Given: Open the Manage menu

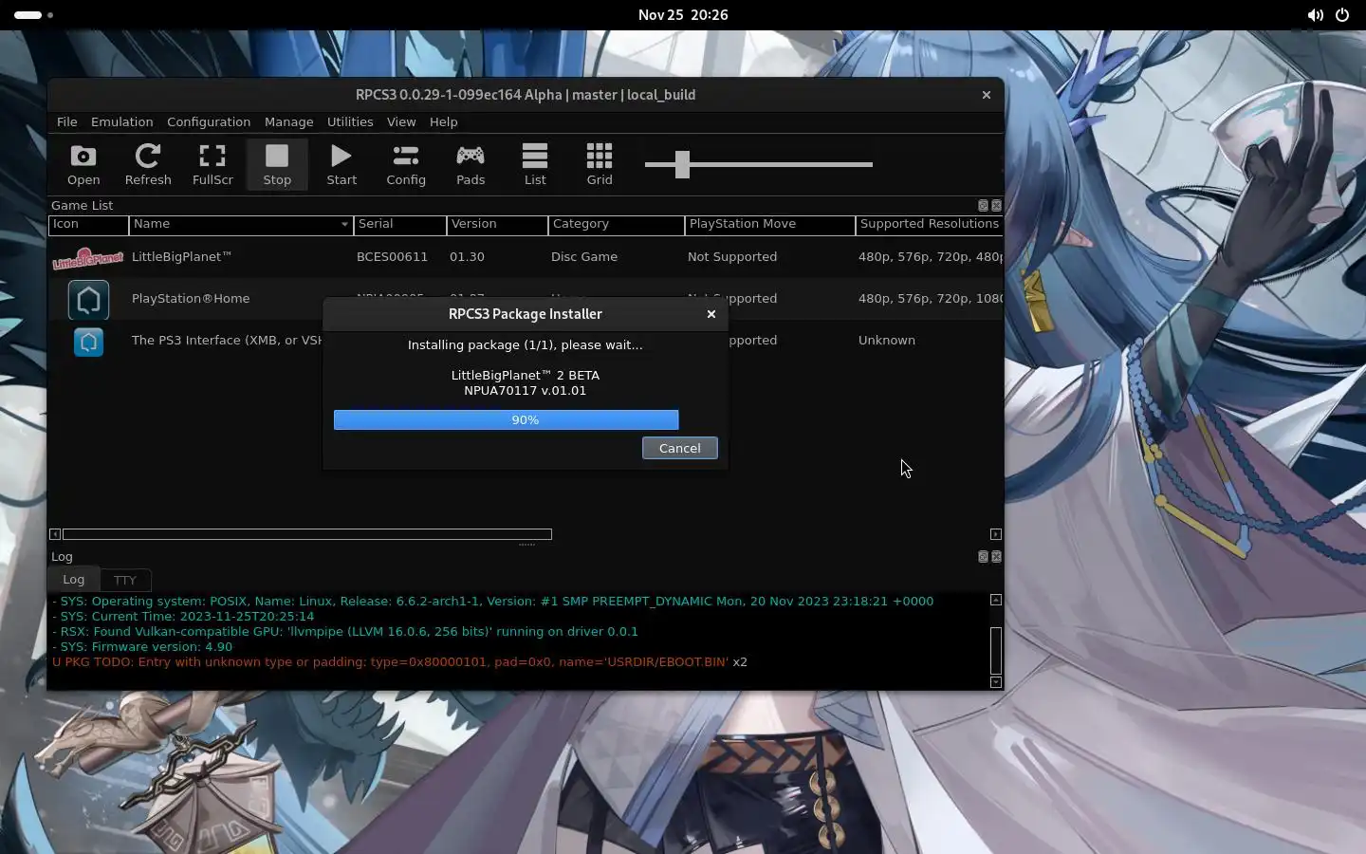Looking at the screenshot, I should point(288,121).
